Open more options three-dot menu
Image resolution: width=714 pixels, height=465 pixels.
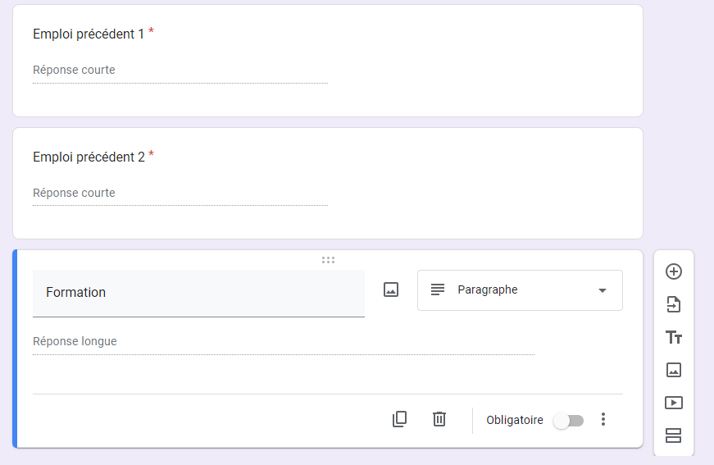603,419
